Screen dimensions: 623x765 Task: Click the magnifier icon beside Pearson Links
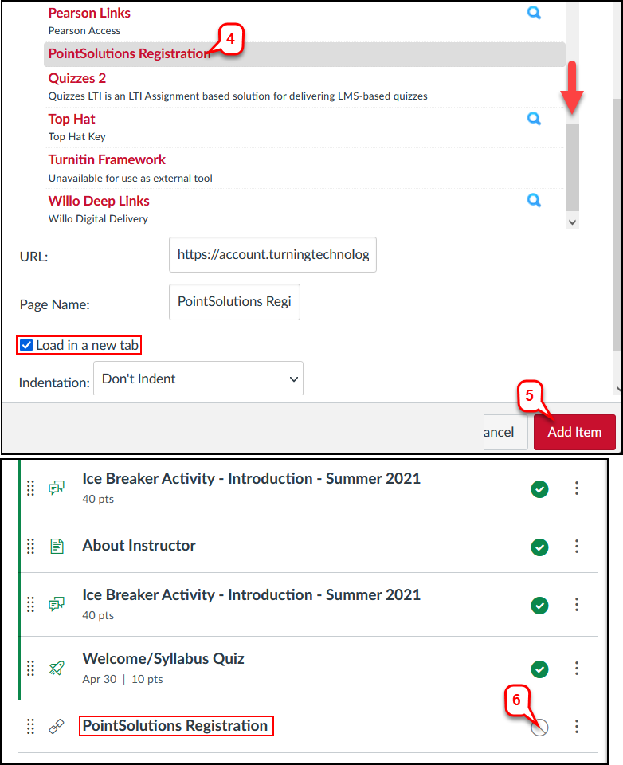point(534,14)
